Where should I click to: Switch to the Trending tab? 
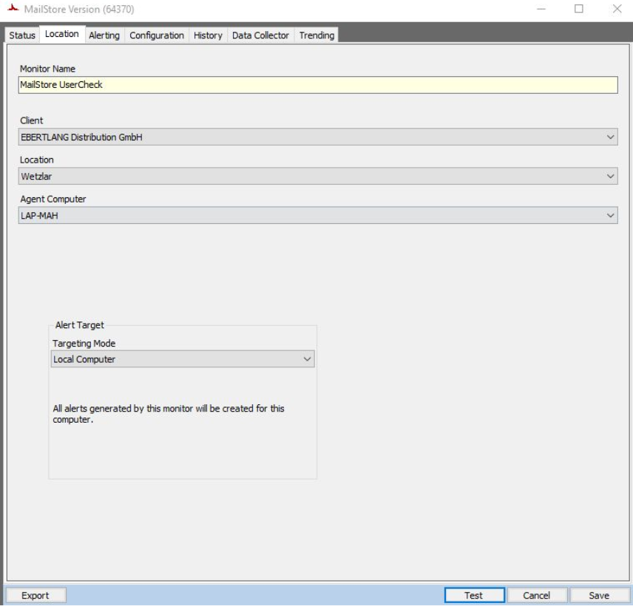point(316,35)
